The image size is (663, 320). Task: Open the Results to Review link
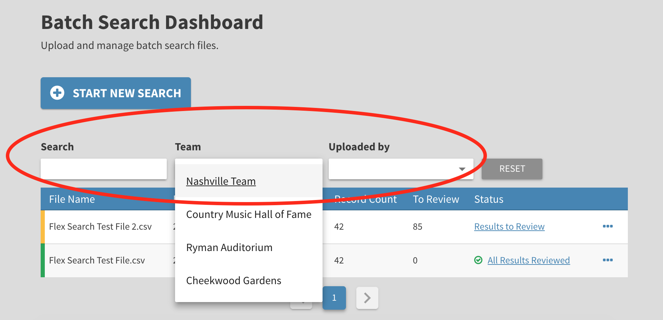[x=509, y=227]
